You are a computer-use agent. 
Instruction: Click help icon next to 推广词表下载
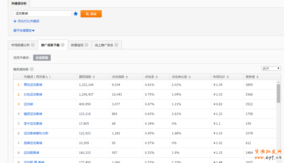63,45
